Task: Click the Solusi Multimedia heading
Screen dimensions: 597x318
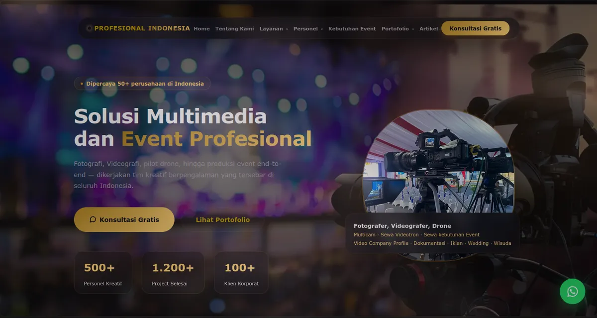Action: [x=170, y=116]
